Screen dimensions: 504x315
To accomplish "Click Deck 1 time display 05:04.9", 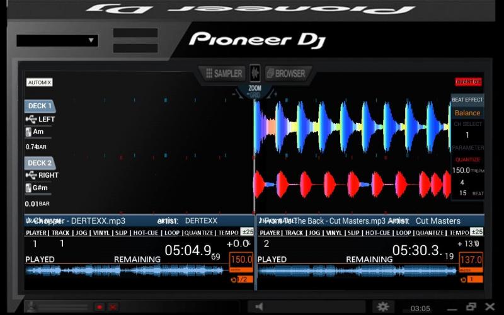I will click(x=188, y=250).
